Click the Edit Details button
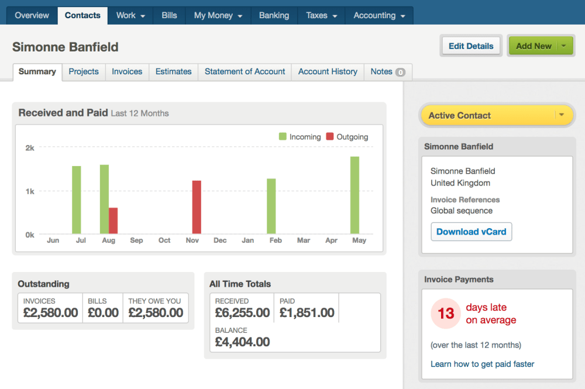 click(470, 45)
